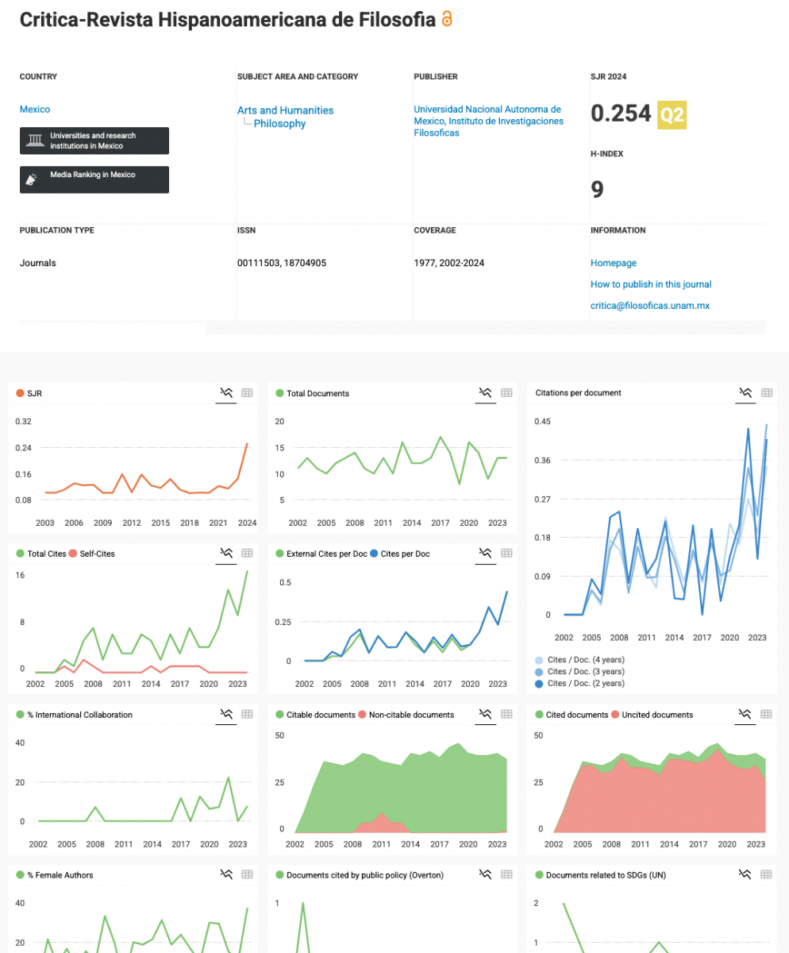The image size is (789, 953).
Task: Show Overton public policy chart in graph view
Action: point(485,874)
